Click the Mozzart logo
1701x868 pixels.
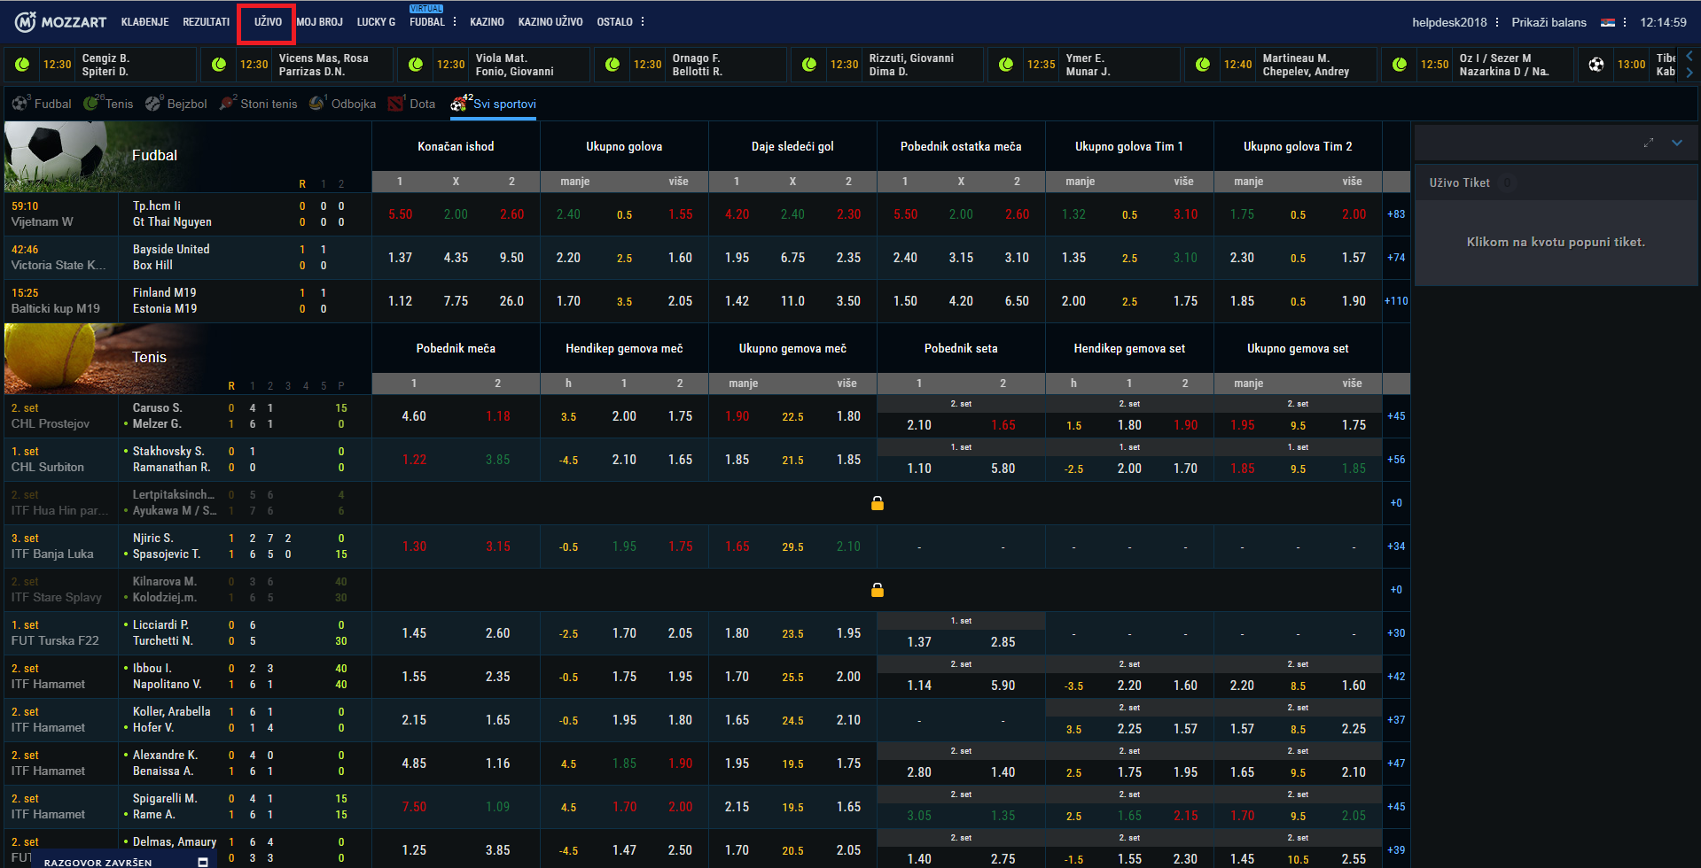tap(60, 22)
